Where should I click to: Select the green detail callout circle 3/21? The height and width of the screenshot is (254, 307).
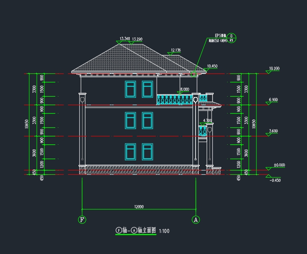tap(232, 38)
